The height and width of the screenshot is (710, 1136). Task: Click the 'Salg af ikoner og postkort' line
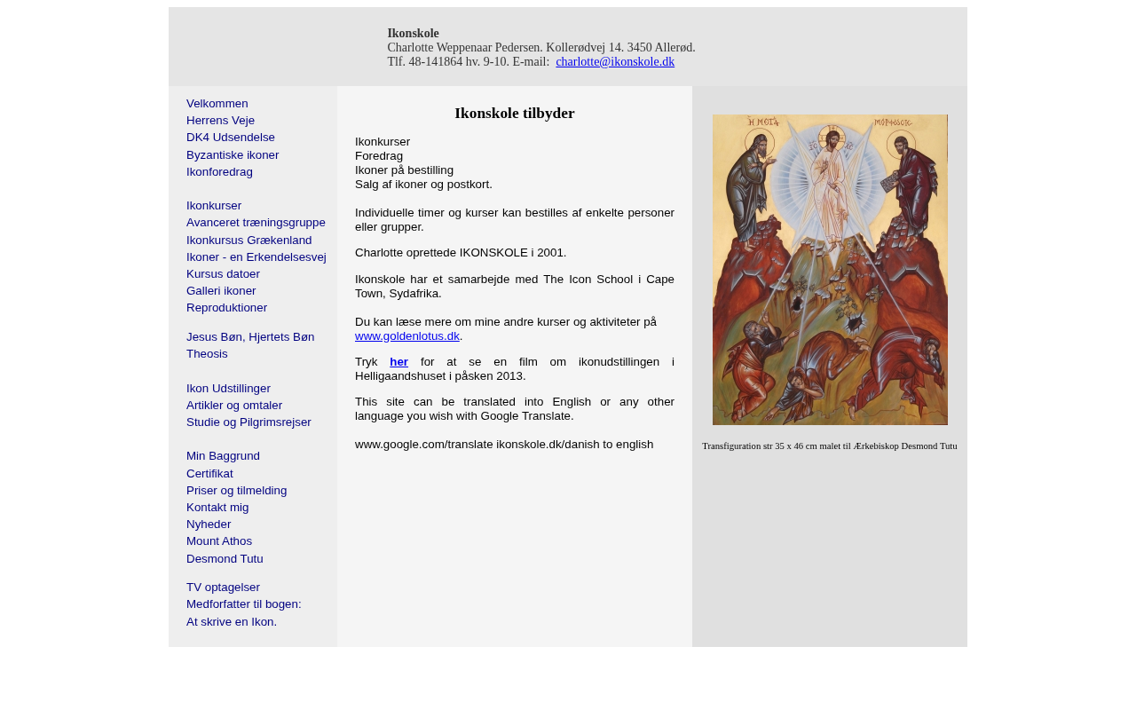(x=423, y=185)
